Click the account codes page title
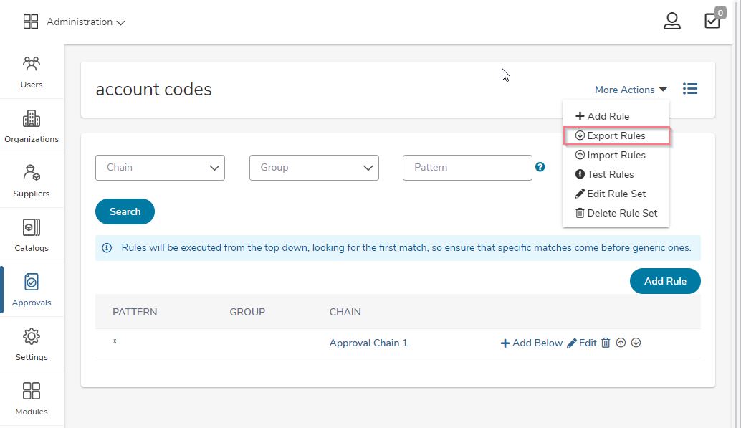The image size is (741, 428). 153,90
